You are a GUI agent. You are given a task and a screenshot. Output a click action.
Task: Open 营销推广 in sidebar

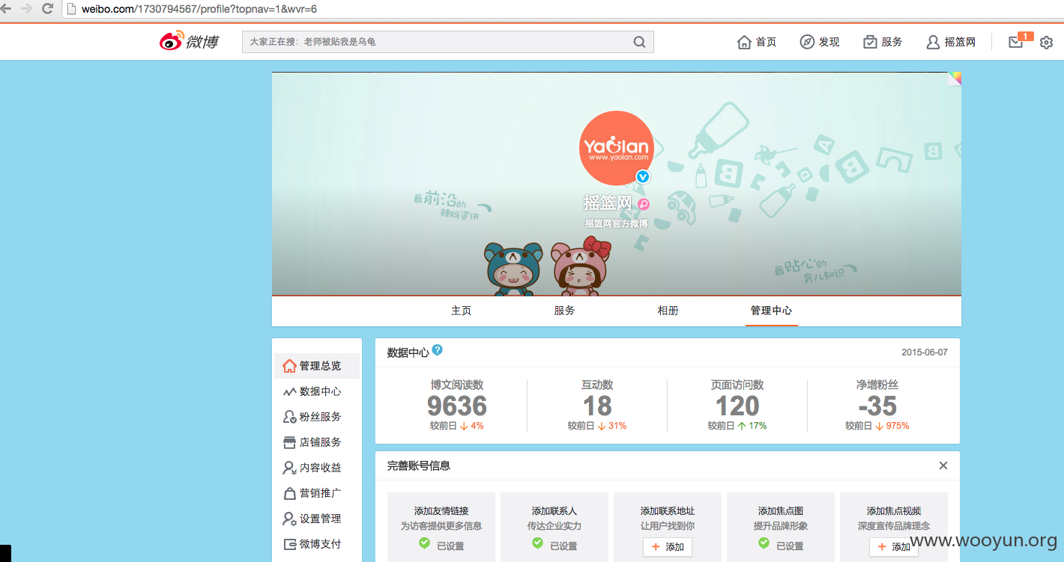coord(317,493)
